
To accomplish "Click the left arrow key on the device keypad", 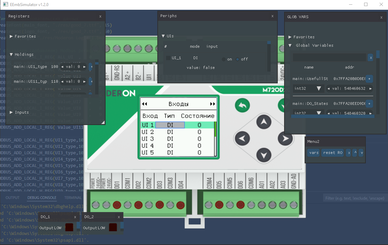I will click(x=242, y=138).
